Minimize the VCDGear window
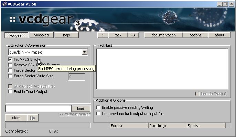Screen dimensions: 236x137 coord(219,4)
